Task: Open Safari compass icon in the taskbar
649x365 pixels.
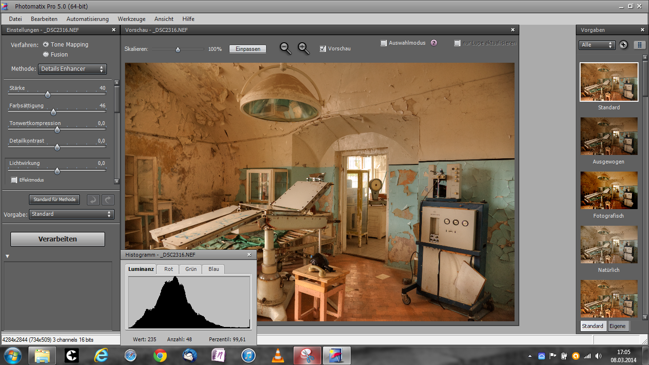Action: (130, 355)
